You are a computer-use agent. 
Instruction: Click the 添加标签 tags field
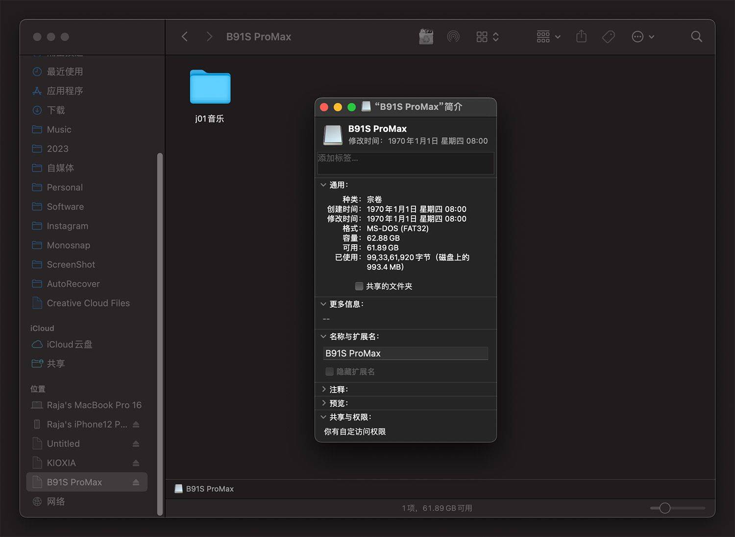(x=406, y=163)
